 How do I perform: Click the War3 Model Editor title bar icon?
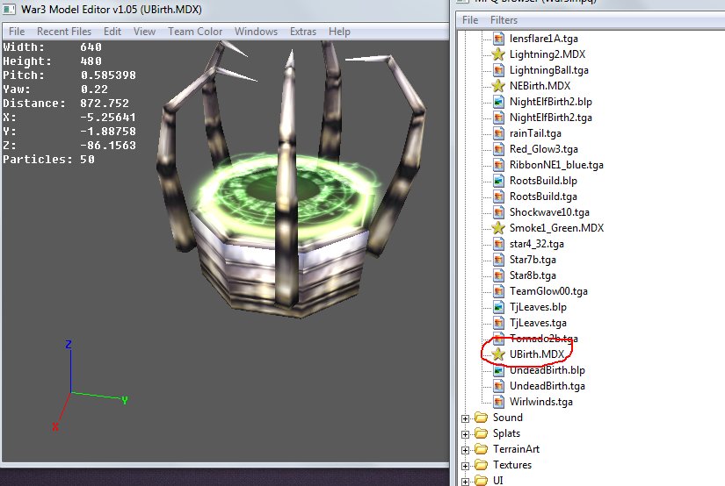pos(10,10)
